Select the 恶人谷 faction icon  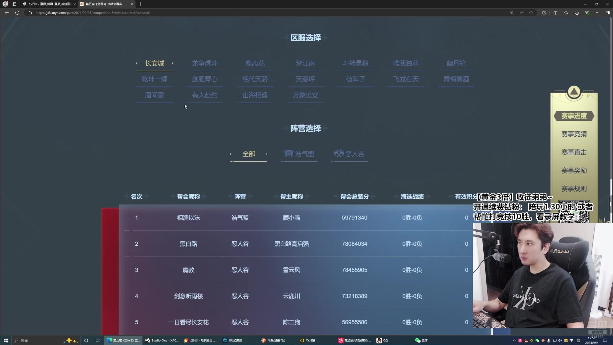[x=339, y=153]
